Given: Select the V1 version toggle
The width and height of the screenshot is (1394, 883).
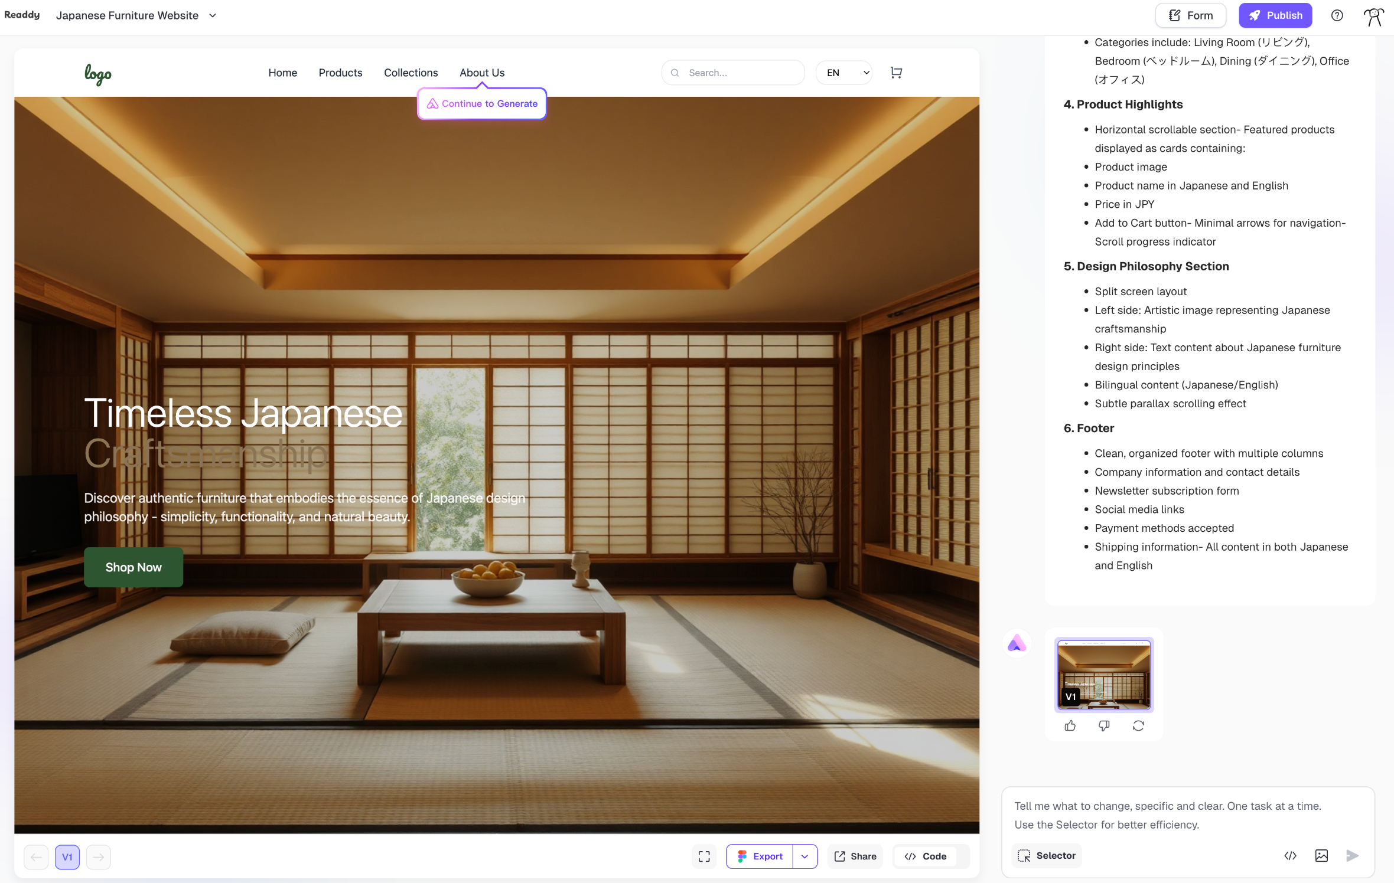Looking at the screenshot, I should [67, 856].
